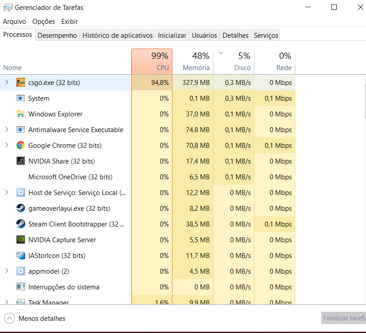This screenshot has width=366, height=333.
Task: Click the System process icon
Action: click(x=21, y=98)
